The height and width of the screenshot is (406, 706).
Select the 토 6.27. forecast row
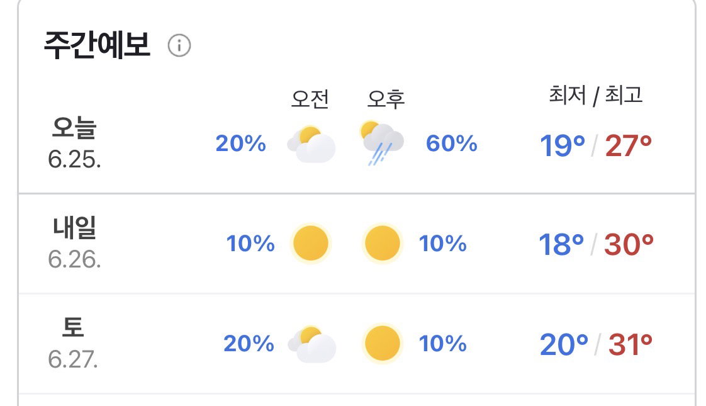[357, 344]
